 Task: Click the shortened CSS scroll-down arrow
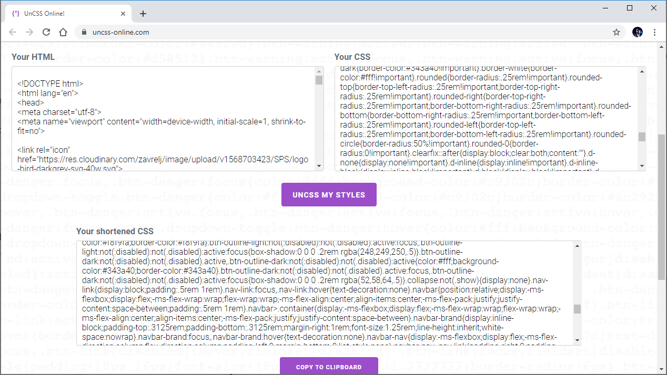point(577,341)
